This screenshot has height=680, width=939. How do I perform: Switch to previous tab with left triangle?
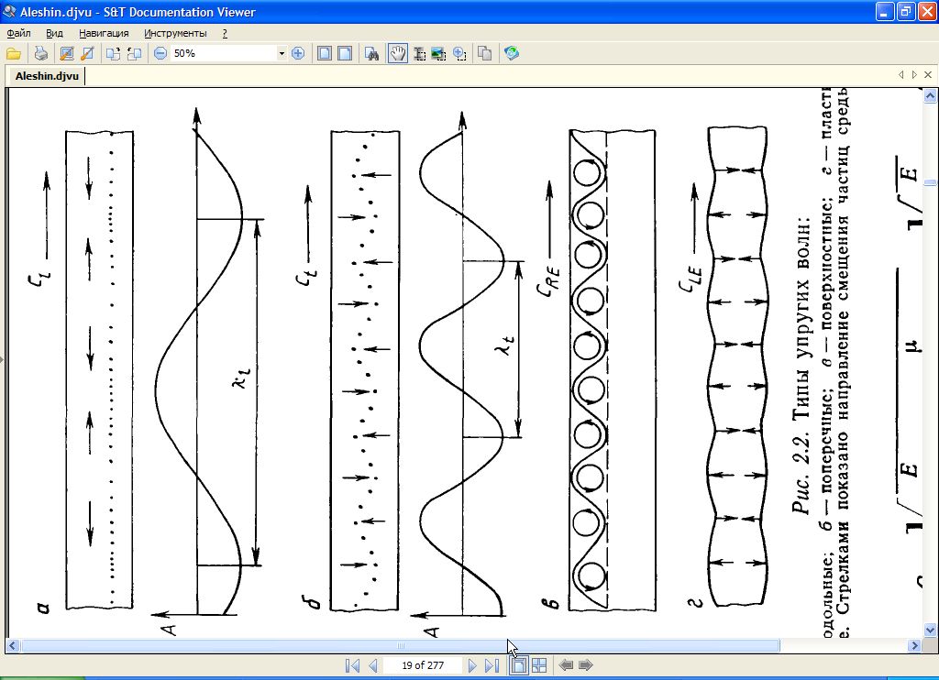900,75
